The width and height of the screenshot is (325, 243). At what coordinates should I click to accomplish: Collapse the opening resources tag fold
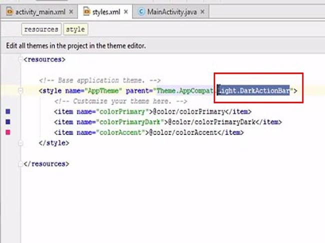point(20,59)
